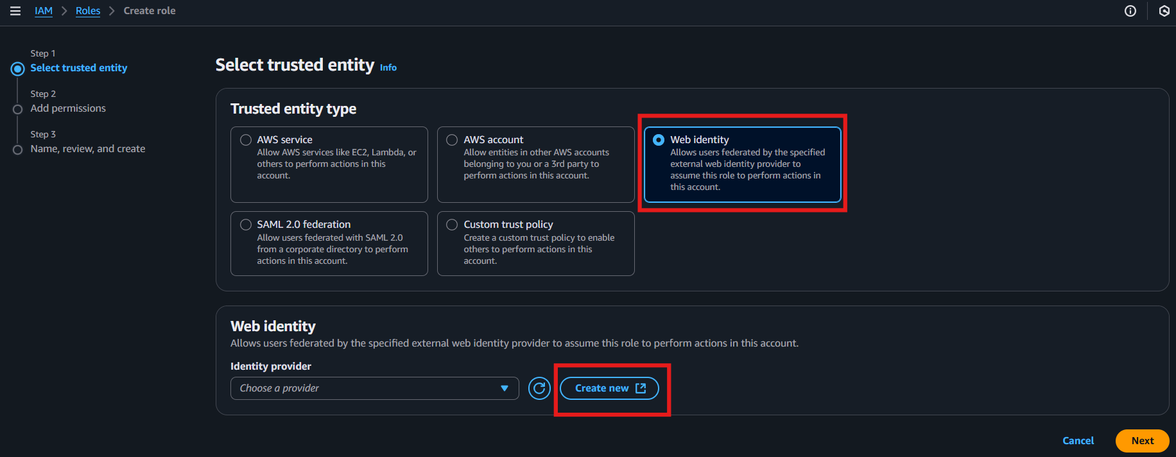Refresh the identity provider list

(539, 388)
